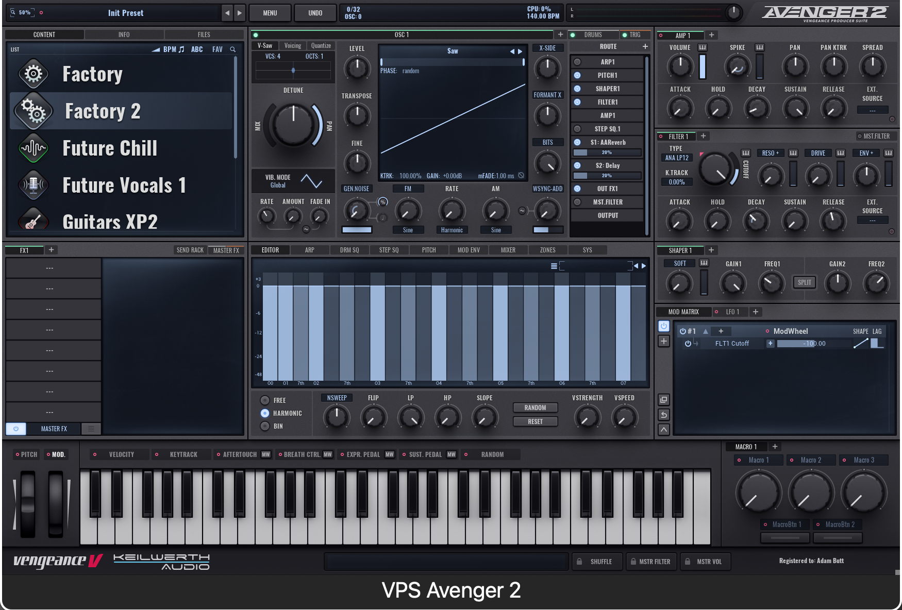Screen dimensions: 902x610
Task: Click the shaper SPLIT button
Action: coord(804,282)
